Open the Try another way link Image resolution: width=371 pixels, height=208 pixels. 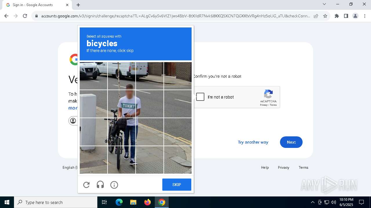pos(253,142)
